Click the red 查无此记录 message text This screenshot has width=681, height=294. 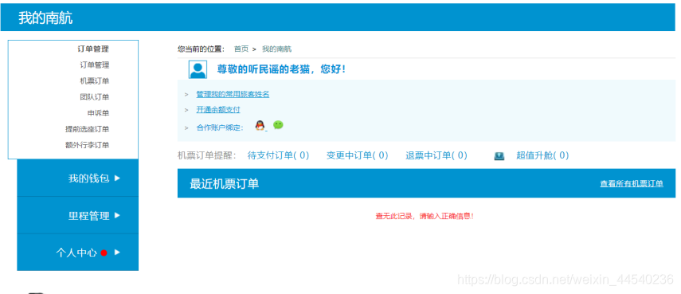pos(425,216)
